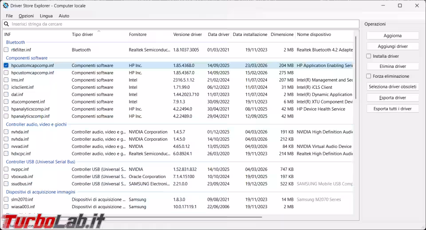Click the search magnifier icon
Screen dimensions: 426x230
pos(6,24)
